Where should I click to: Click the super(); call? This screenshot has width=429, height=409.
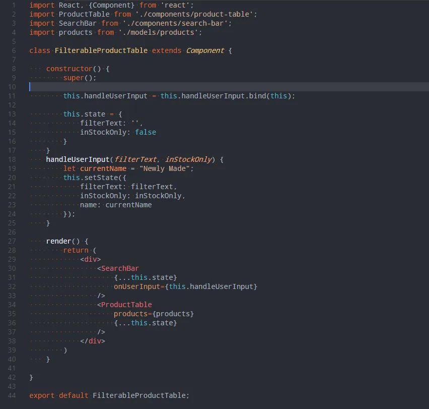[80, 78]
